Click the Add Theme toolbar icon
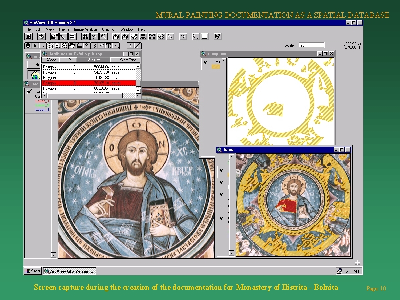Viewport: 400px width, 300px height. tap(41, 37)
